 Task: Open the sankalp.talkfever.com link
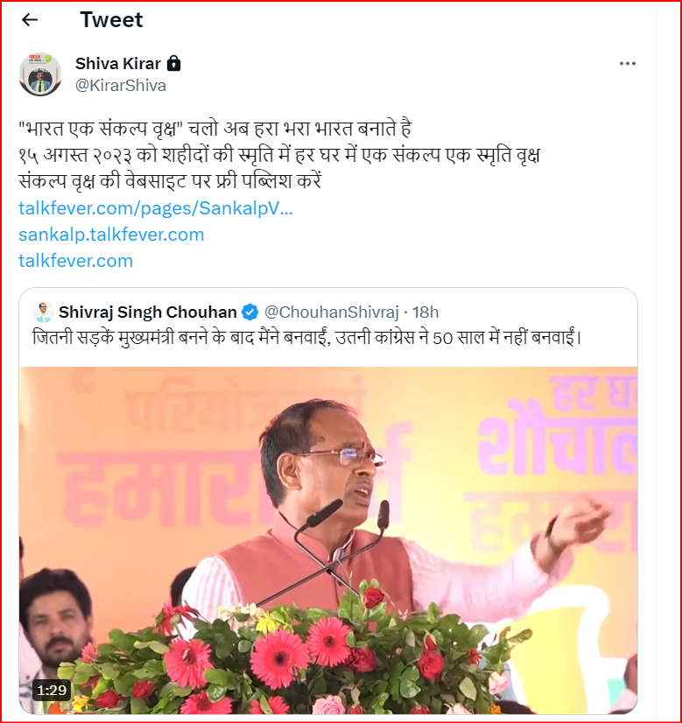111,235
